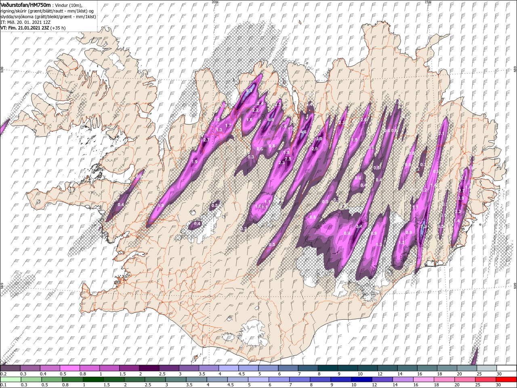Click the 0.2 tick label on purple legend

pos(4,374)
